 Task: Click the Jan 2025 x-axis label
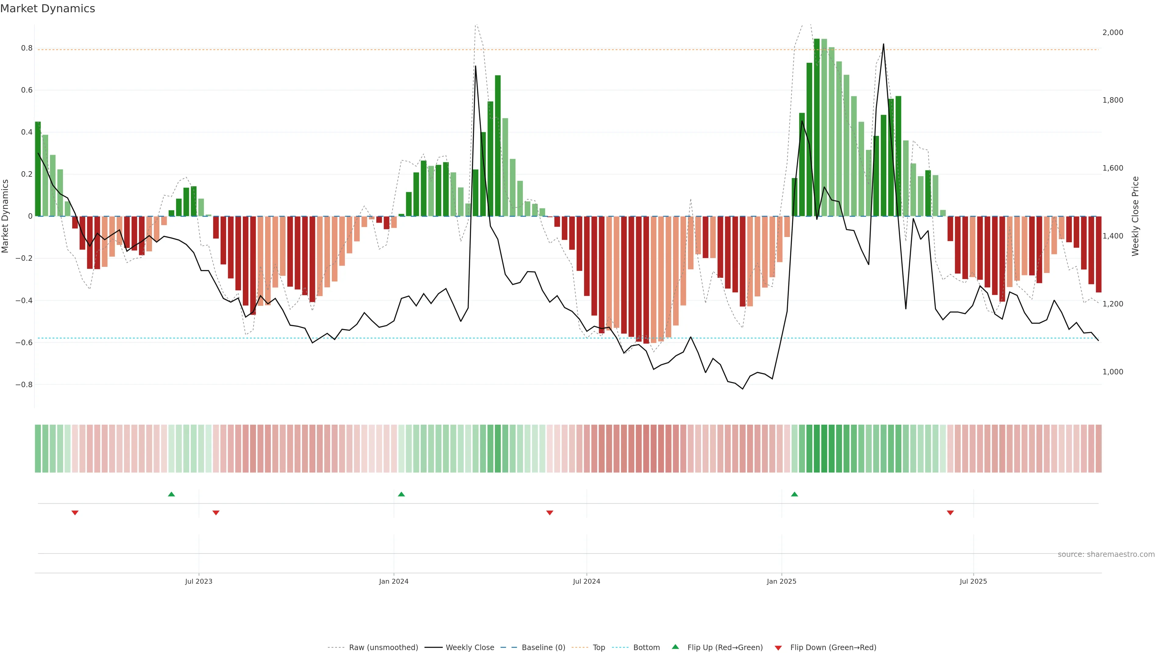pos(781,581)
